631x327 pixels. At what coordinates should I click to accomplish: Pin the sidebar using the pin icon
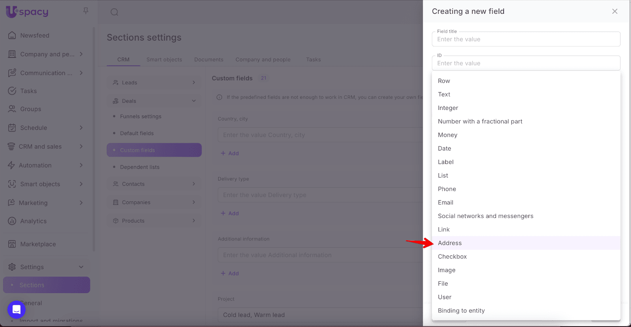click(x=86, y=11)
